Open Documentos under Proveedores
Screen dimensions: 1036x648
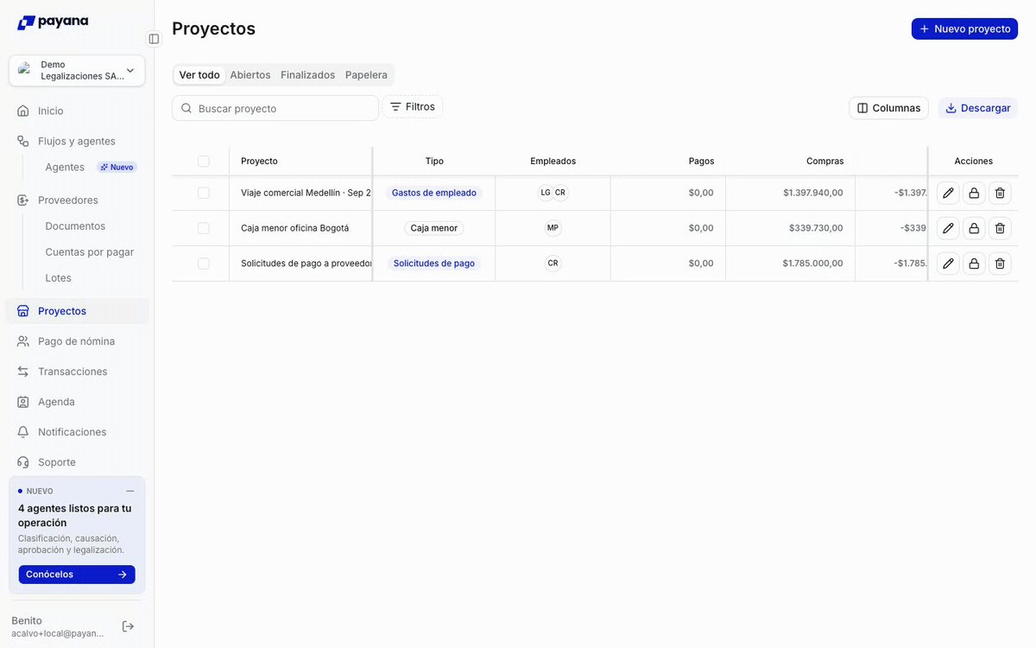(x=75, y=226)
